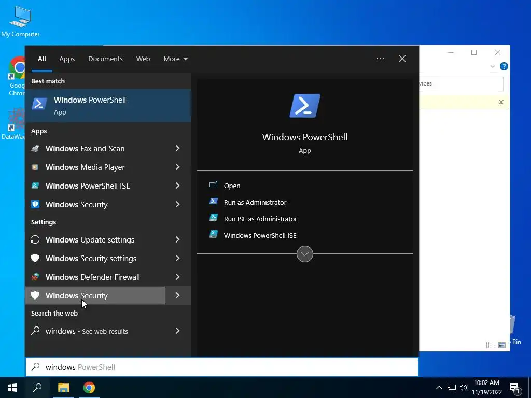Click the Windows Security settings shield icon
The width and height of the screenshot is (531, 398).
click(35, 258)
